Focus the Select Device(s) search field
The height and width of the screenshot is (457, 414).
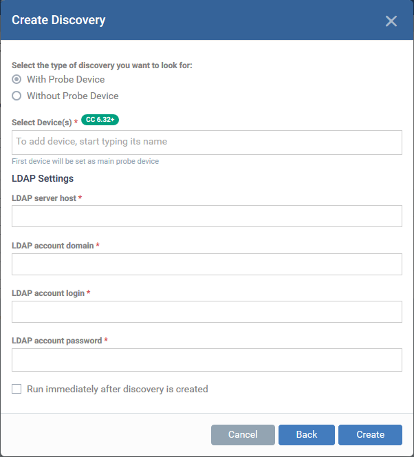pos(207,142)
